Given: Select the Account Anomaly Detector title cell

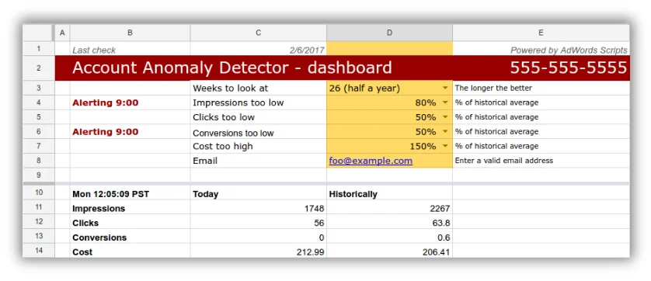Looking at the screenshot, I should pyautogui.click(x=232, y=68).
